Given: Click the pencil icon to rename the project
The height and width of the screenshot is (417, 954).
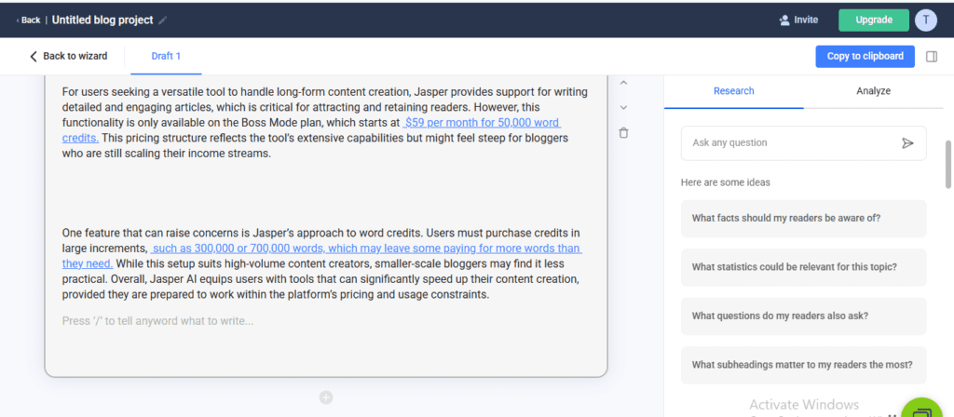Looking at the screenshot, I should pos(162,20).
